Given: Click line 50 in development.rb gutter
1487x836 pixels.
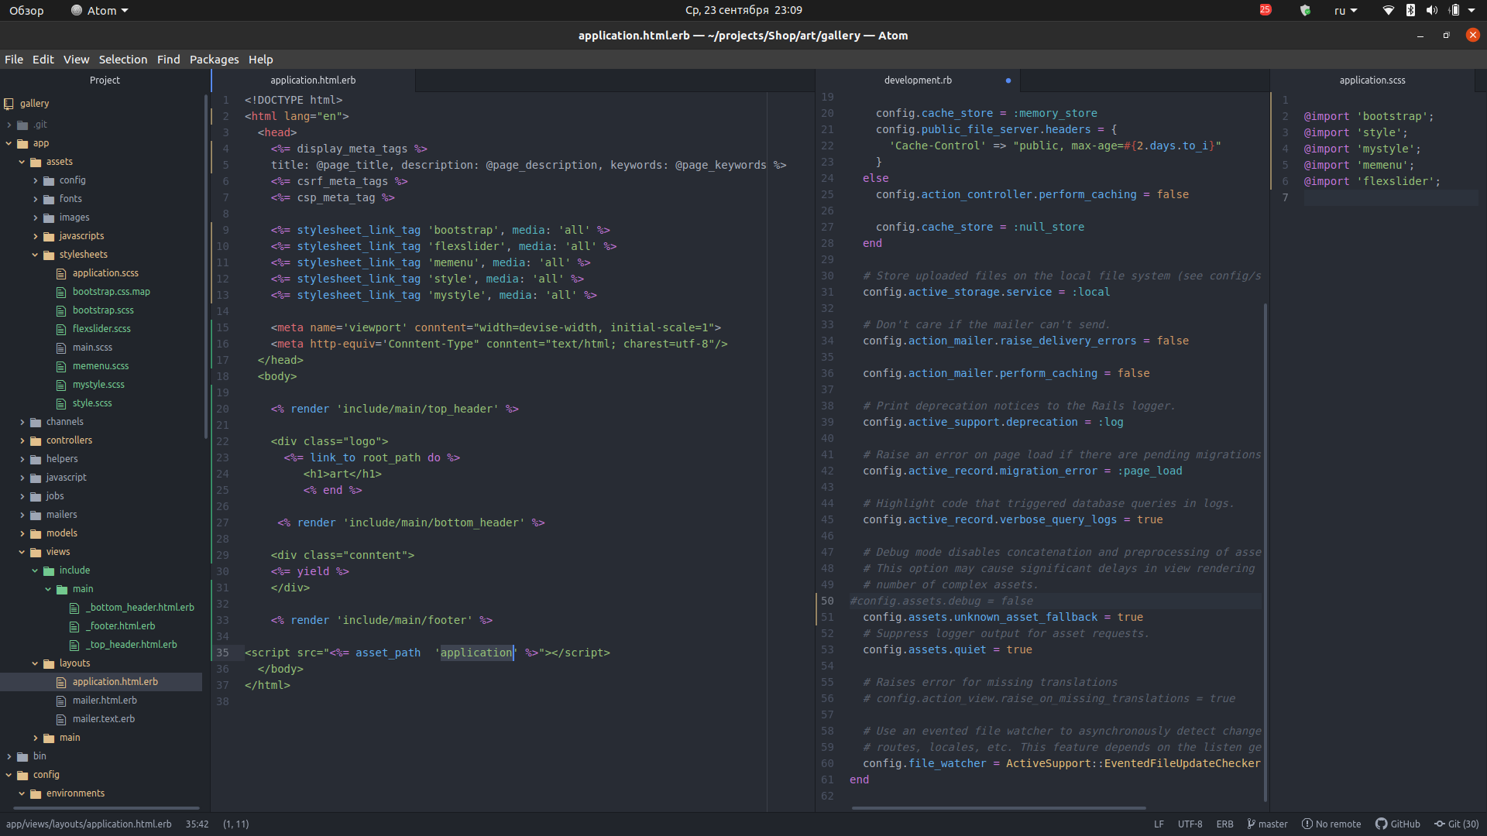Looking at the screenshot, I should 827,601.
